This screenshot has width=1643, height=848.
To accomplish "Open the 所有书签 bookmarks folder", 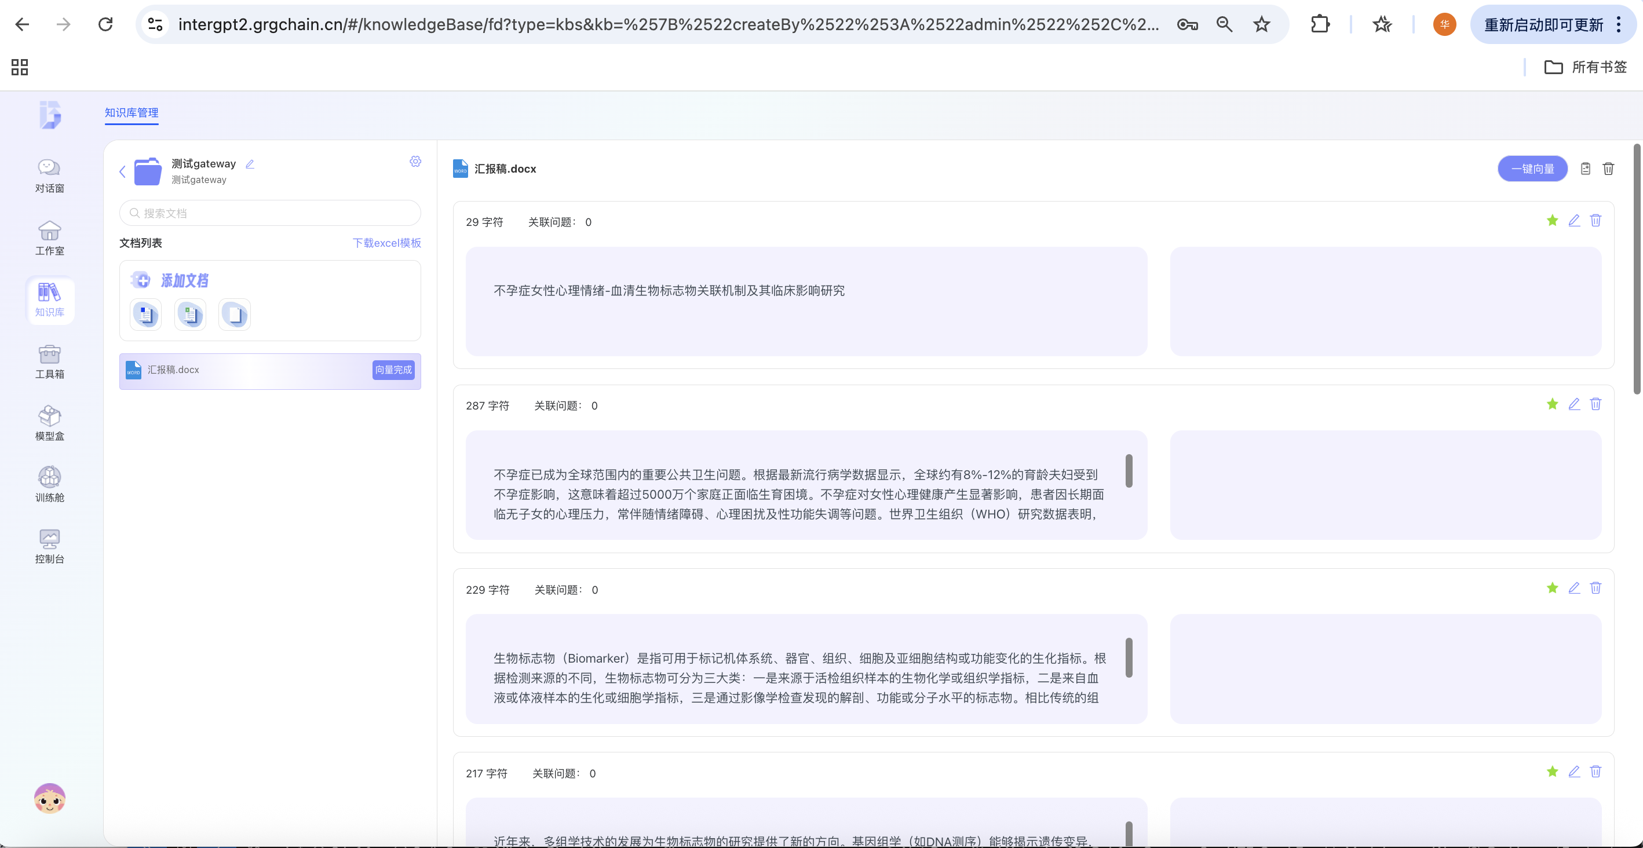I will pos(1586,67).
